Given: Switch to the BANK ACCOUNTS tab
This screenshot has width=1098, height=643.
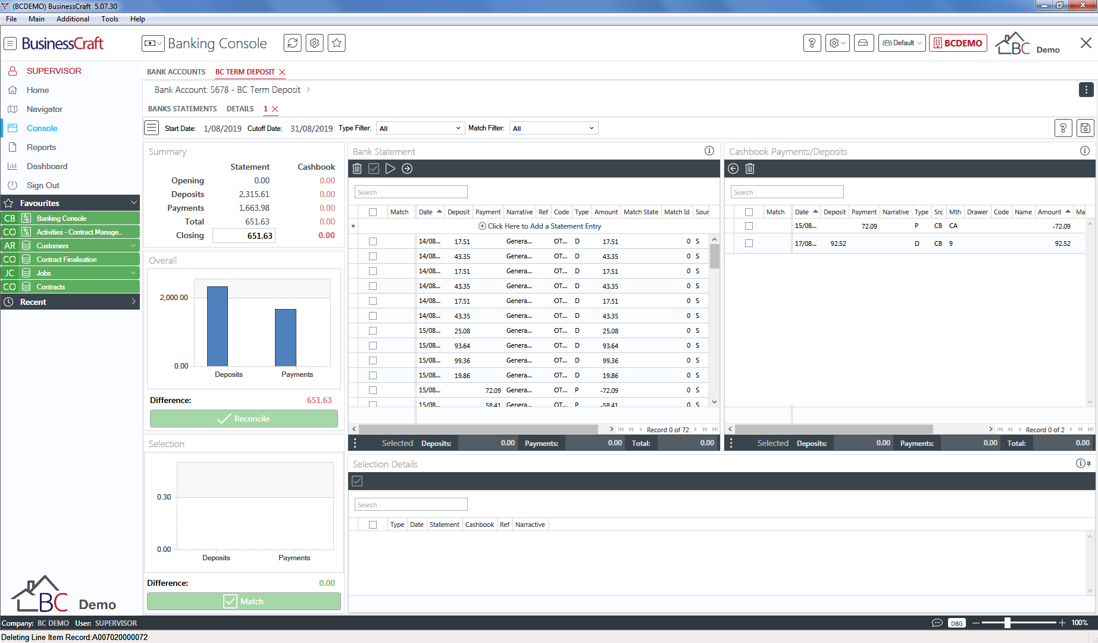Looking at the screenshot, I should 176,71.
